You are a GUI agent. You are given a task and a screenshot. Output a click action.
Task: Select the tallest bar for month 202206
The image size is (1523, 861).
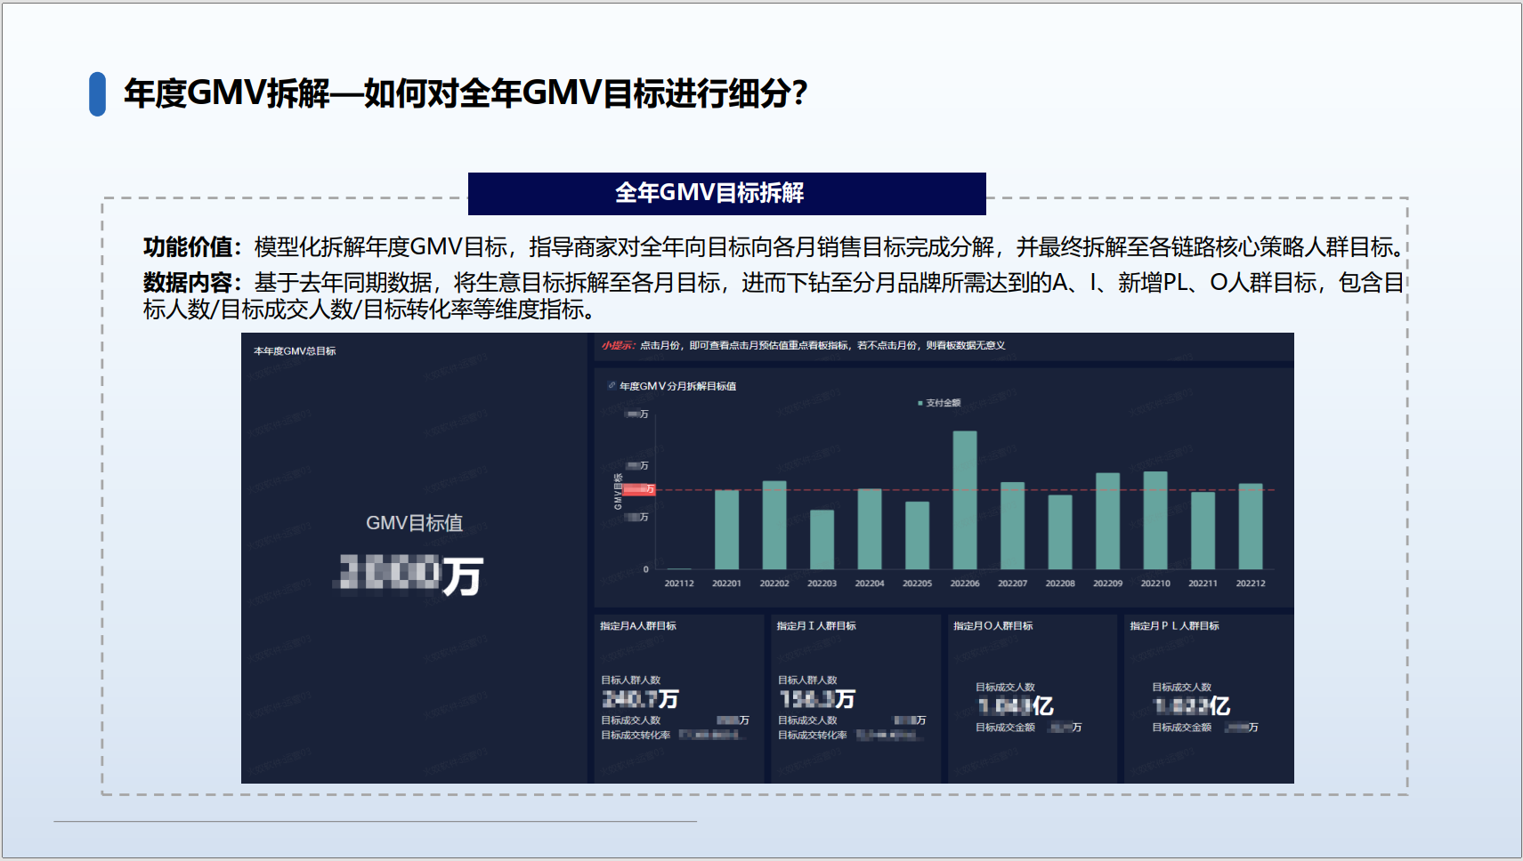click(965, 500)
